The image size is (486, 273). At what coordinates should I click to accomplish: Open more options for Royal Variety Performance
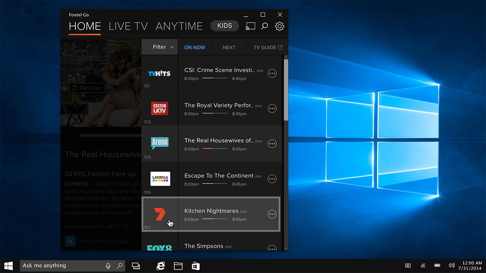[x=272, y=108]
